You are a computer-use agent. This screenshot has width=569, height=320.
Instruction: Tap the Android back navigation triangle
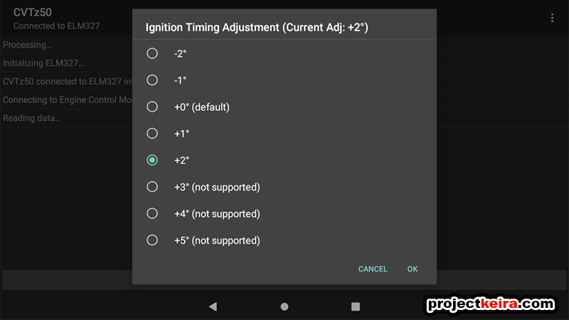(213, 306)
